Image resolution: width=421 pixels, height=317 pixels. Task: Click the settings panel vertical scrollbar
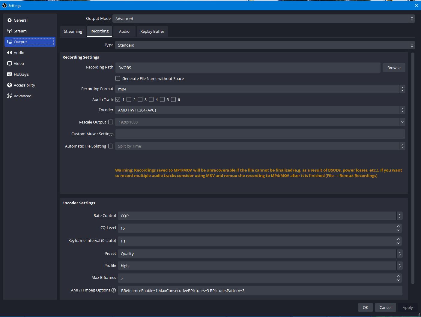point(413,168)
